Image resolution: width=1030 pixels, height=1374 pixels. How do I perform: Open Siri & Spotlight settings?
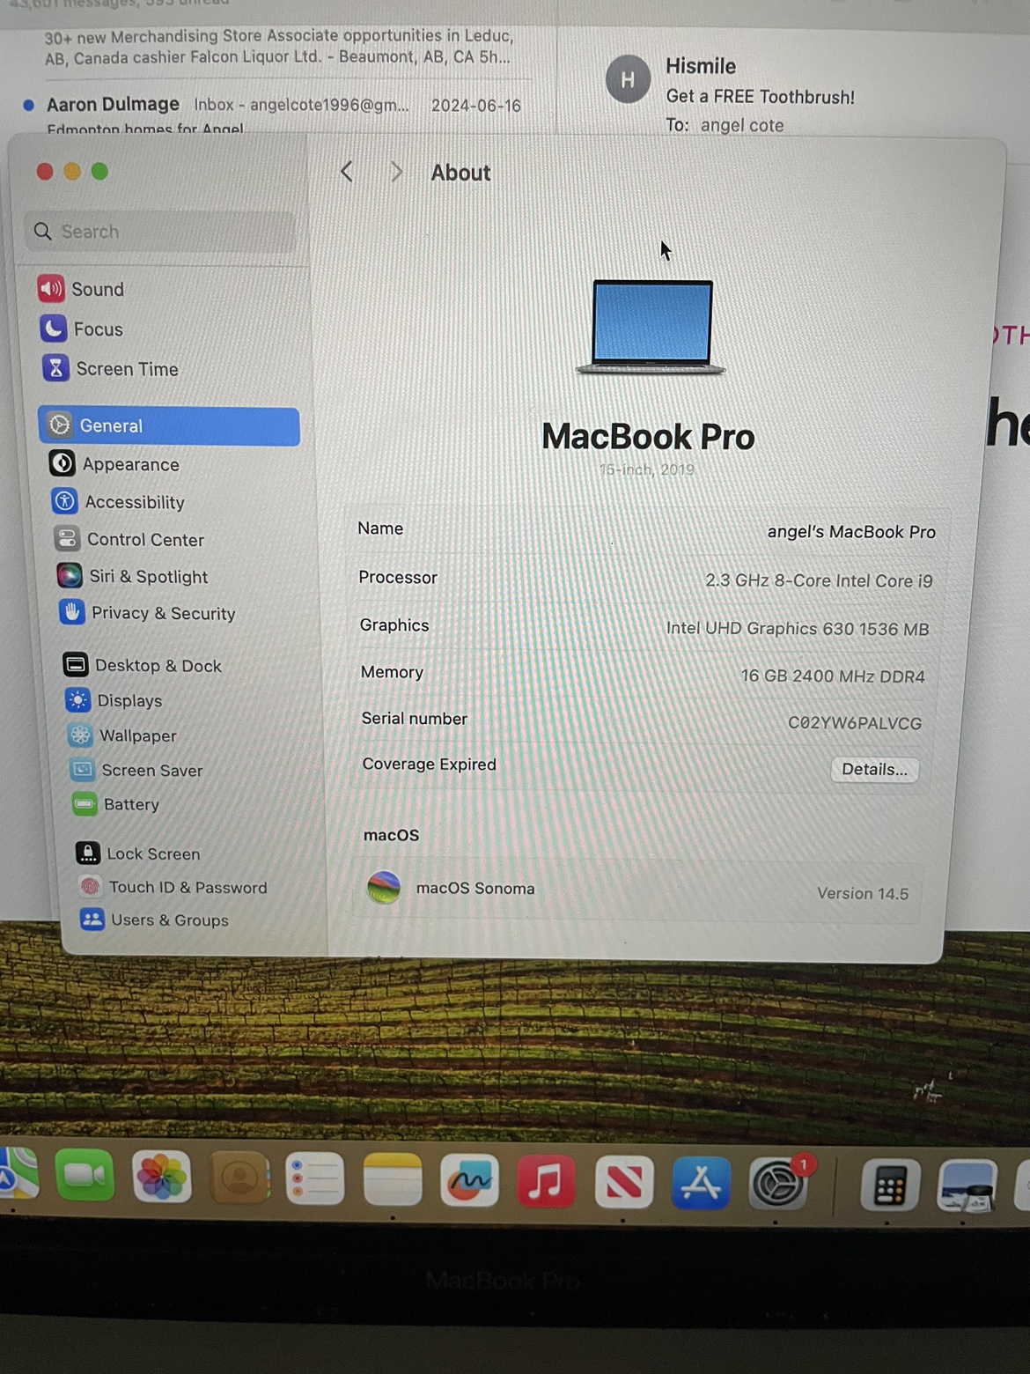click(133, 576)
